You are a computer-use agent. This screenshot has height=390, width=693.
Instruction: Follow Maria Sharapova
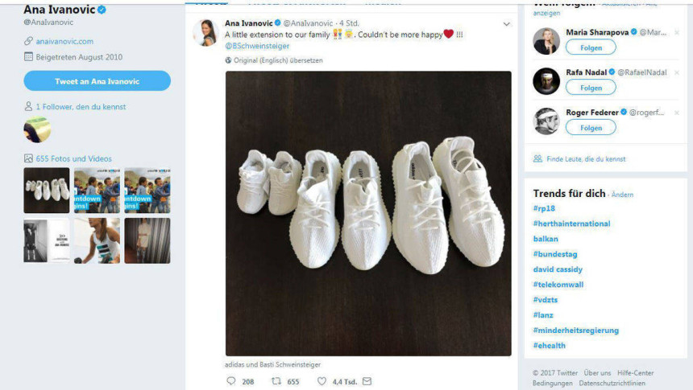click(591, 47)
